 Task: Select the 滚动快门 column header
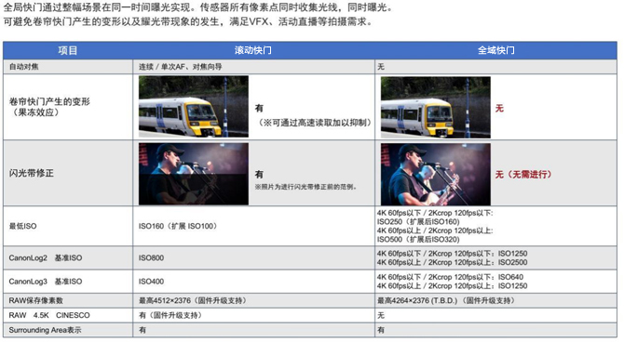253,50
